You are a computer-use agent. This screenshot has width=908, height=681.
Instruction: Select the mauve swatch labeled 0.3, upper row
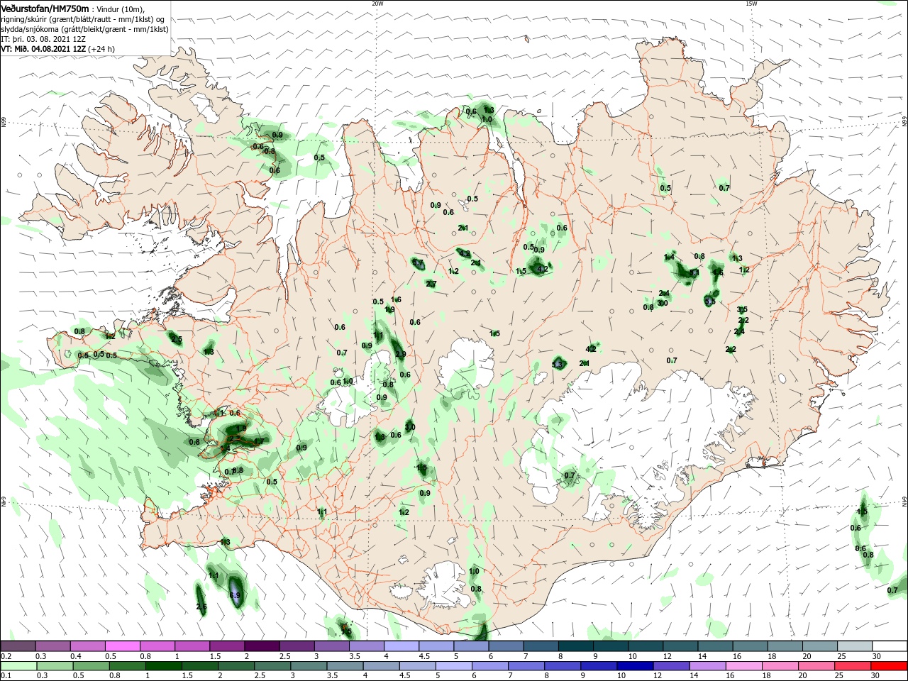click(x=52, y=646)
